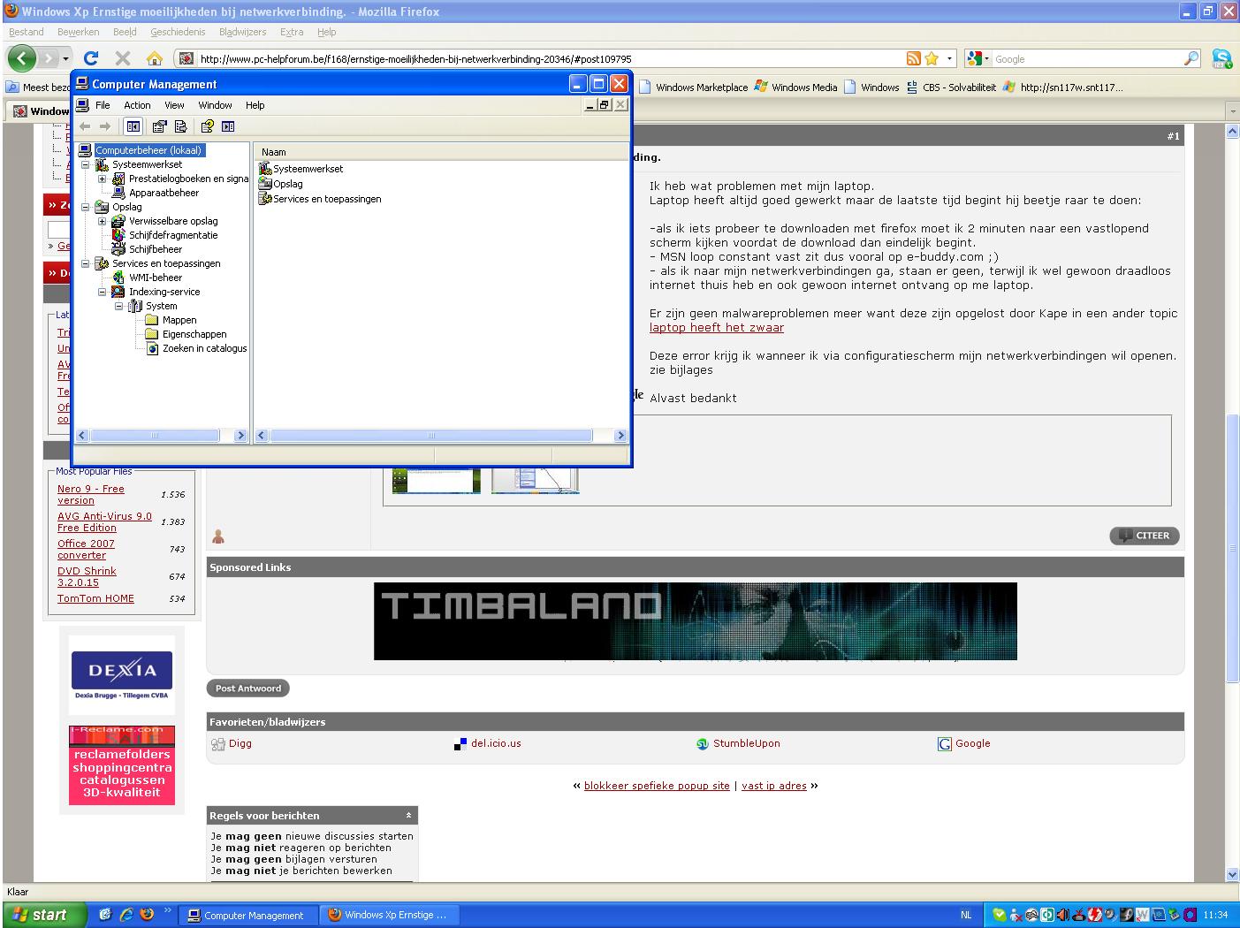Open Nero 9 - Free version link
The image size is (1240, 928).
coord(91,494)
